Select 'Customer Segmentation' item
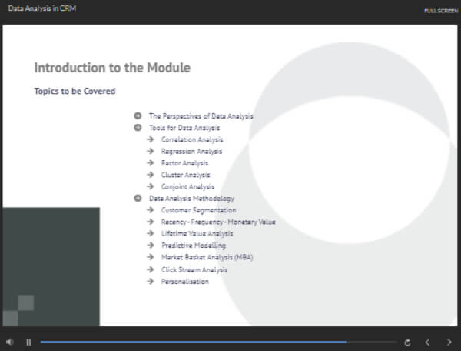Viewport: 461px width, 351px height. point(198,210)
